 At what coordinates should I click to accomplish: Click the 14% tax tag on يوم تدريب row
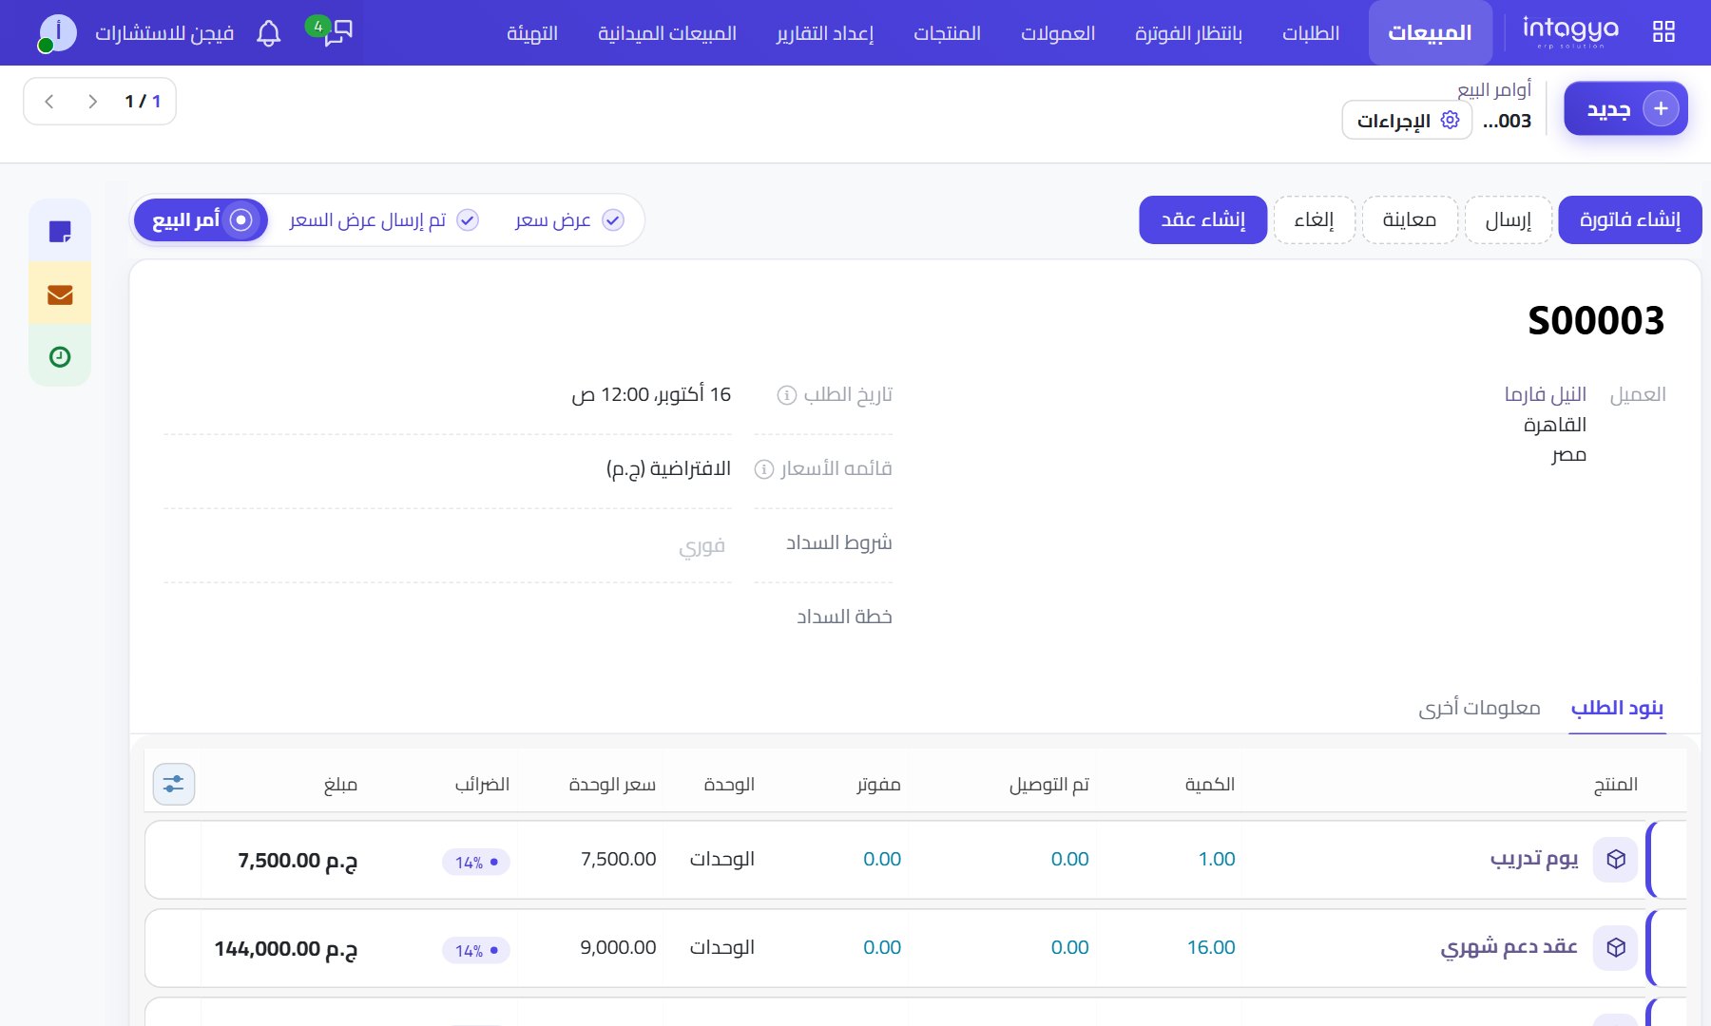[x=476, y=862]
